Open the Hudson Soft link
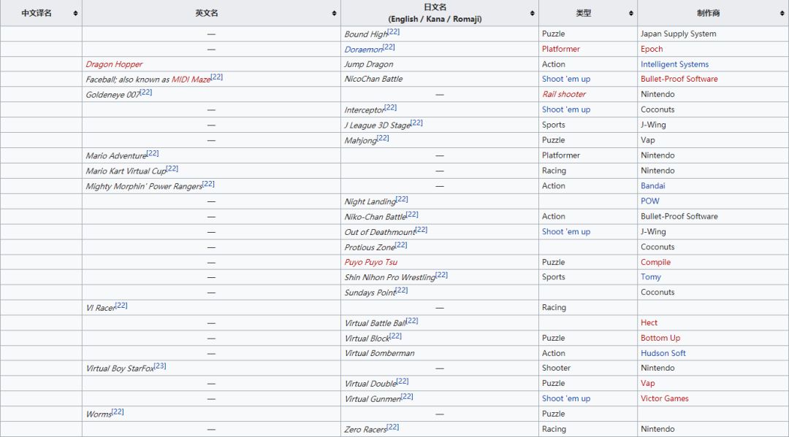This screenshot has width=789, height=437. (x=663, y=353)
